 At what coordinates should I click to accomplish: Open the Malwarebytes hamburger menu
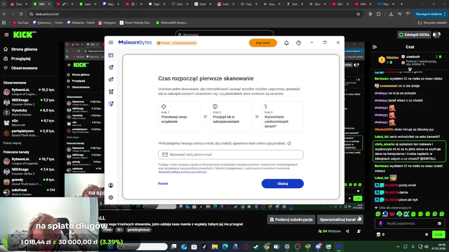click(111, 42)
